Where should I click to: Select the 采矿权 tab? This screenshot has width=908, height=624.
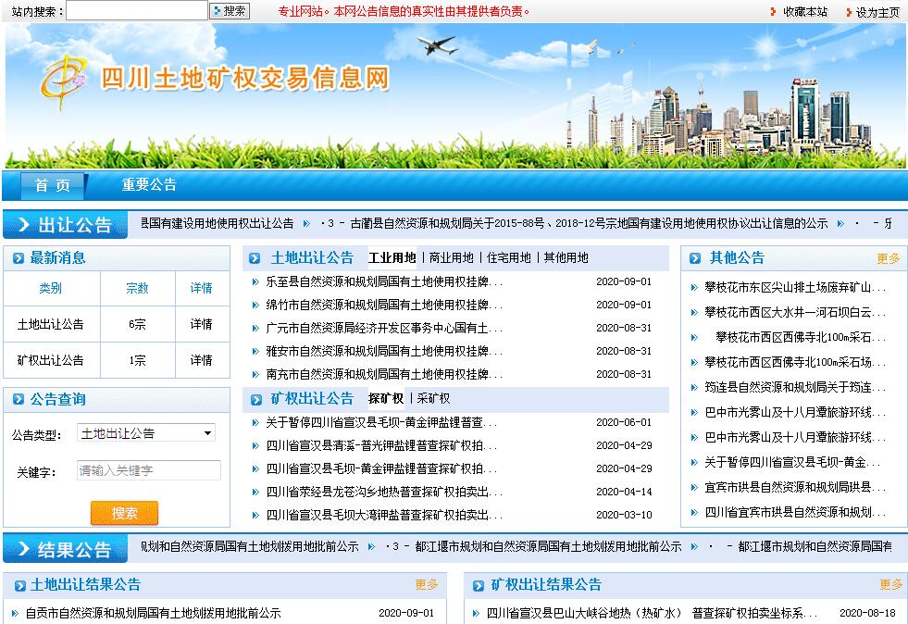(x=433, y=399)
